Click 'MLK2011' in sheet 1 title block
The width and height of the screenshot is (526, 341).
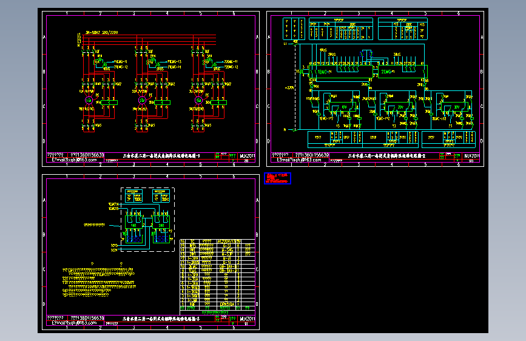pyautogui.click(x=248, y=156)
